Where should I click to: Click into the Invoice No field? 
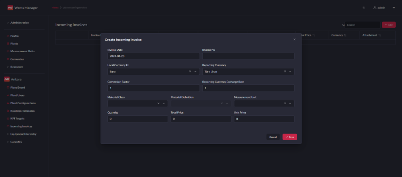[x=248, y=56]
